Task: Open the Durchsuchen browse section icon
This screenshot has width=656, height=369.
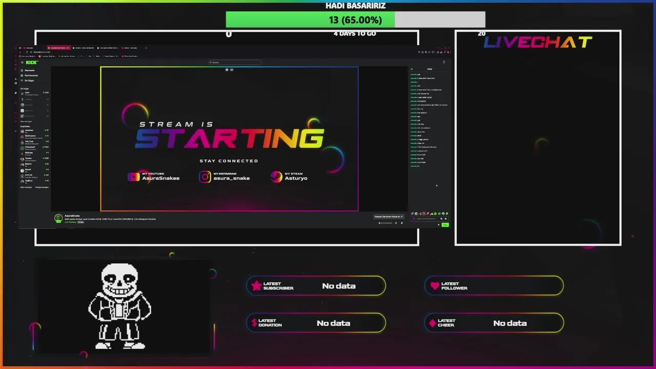Action: click(x=22, y=75)
